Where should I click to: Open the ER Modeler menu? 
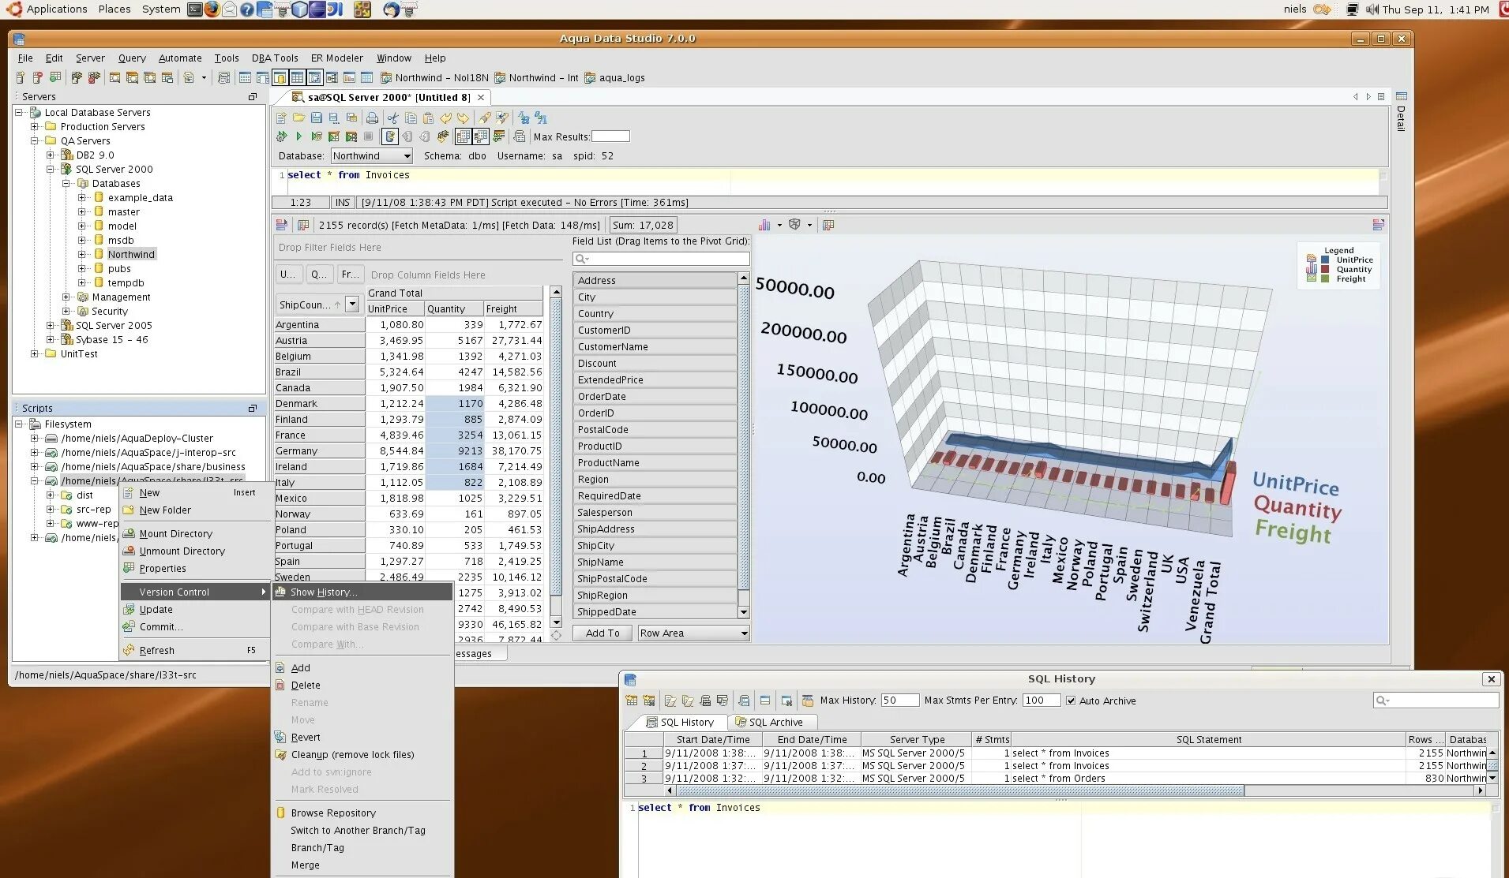pos(337,58)
